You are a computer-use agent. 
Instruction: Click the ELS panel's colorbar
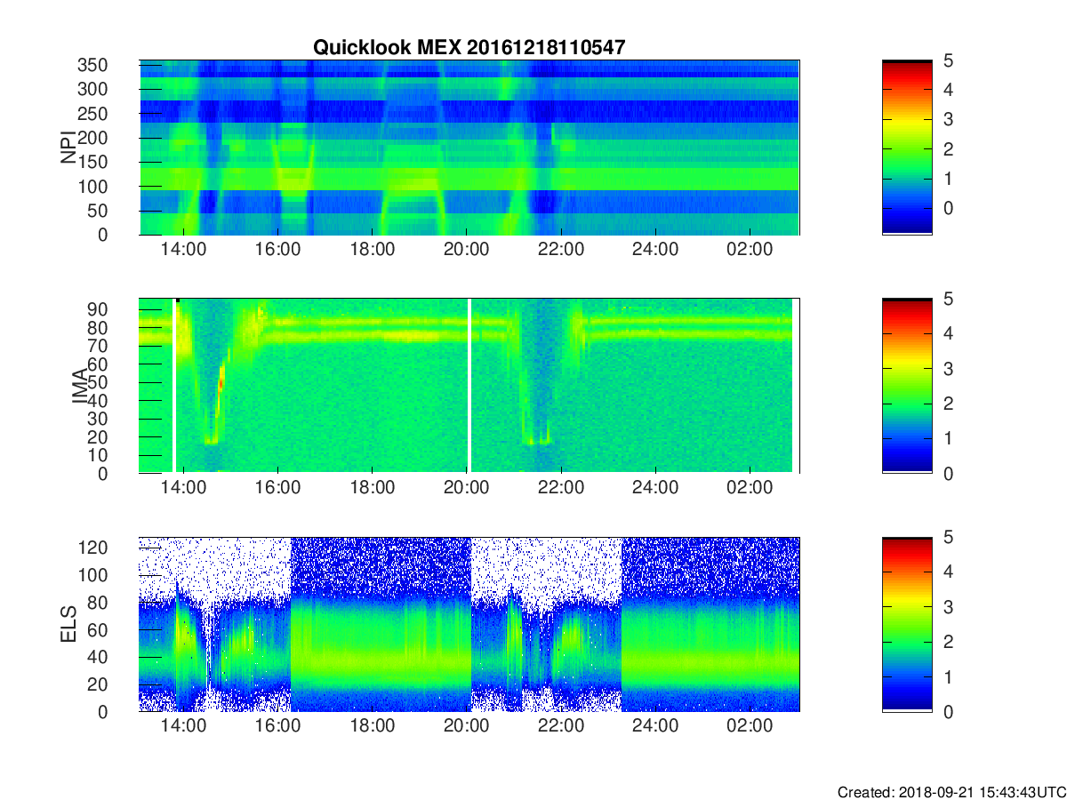907,624
